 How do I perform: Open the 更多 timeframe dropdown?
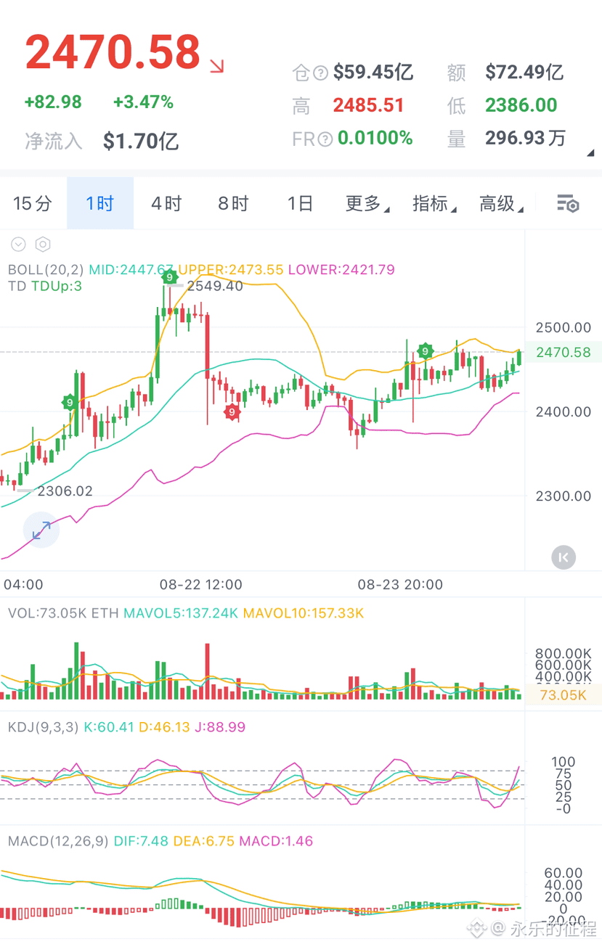[x=367, y=204]
